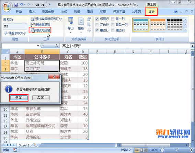The image size is (195, 153).
Task: Select the orange table style thumbnail
Action: click(158, 25)
